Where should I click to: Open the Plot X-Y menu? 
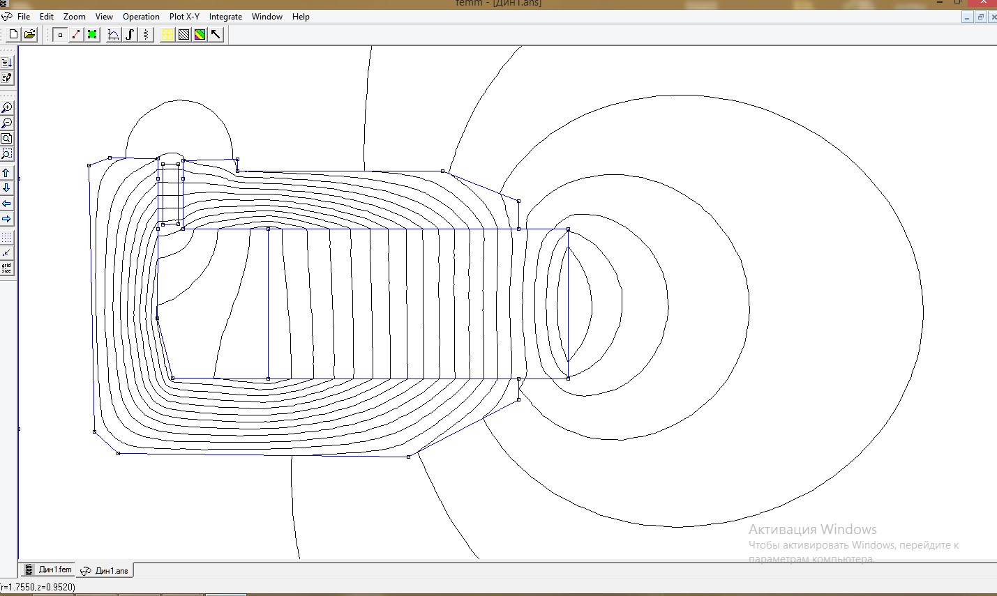coord(184,17)
